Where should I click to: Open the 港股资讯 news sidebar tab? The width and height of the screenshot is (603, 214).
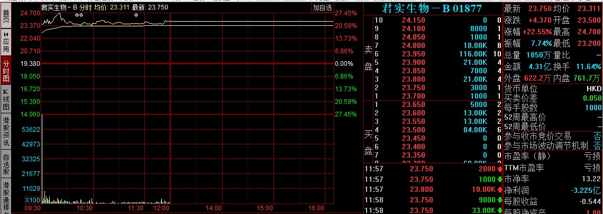point(6,131)
